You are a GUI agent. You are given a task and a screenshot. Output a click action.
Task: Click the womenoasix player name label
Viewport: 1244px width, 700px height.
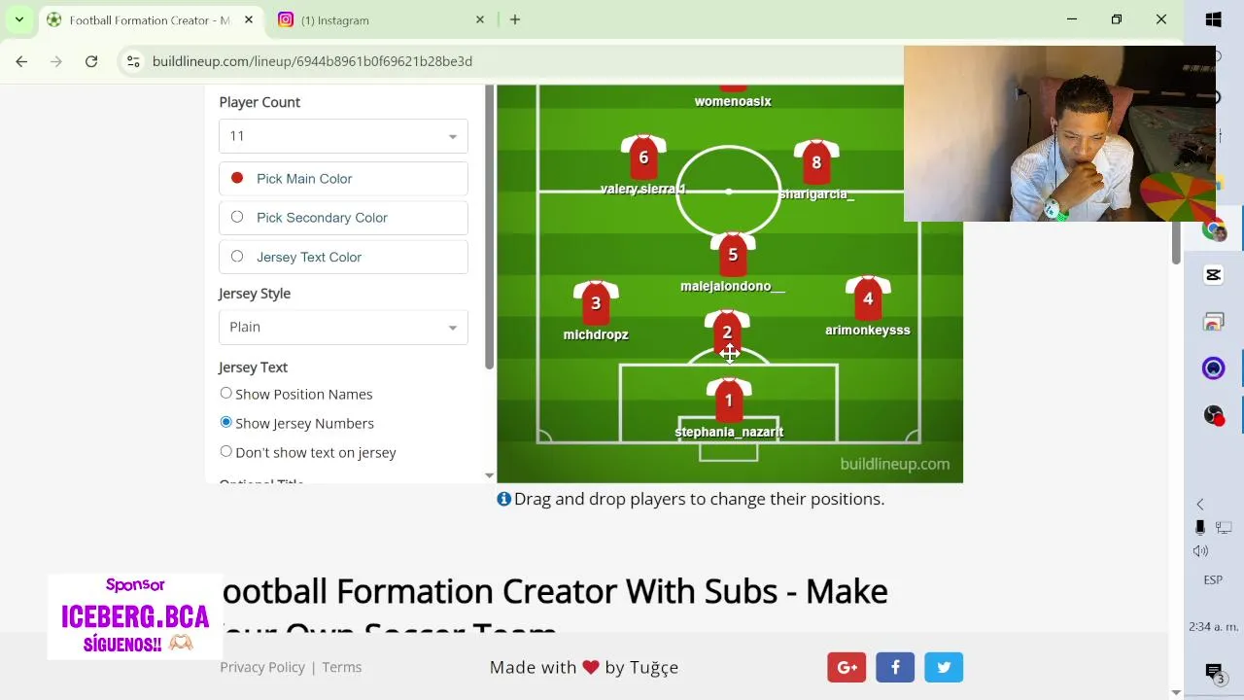point(733,101)
